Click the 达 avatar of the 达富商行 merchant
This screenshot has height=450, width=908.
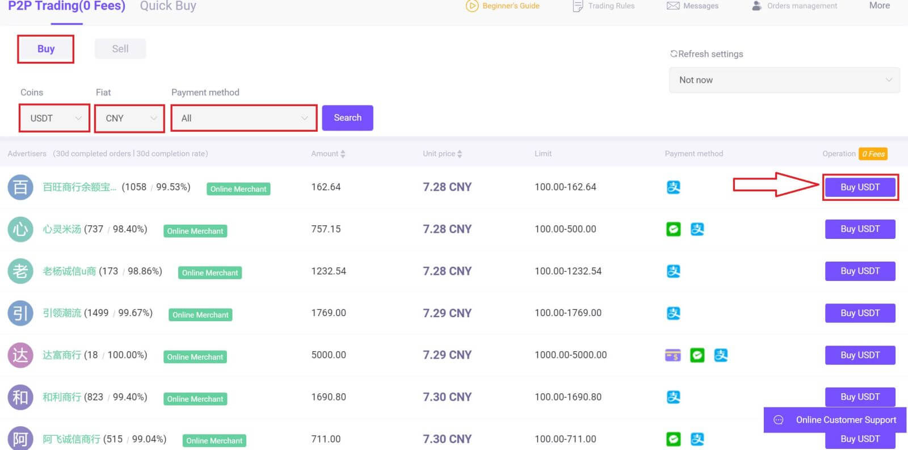click(20, 355)
